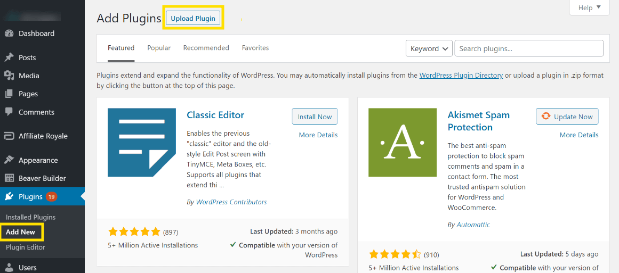Select Add New in Plugins submenu
The width and height of the screenshot is (619, 273).
tap(21, 232)
